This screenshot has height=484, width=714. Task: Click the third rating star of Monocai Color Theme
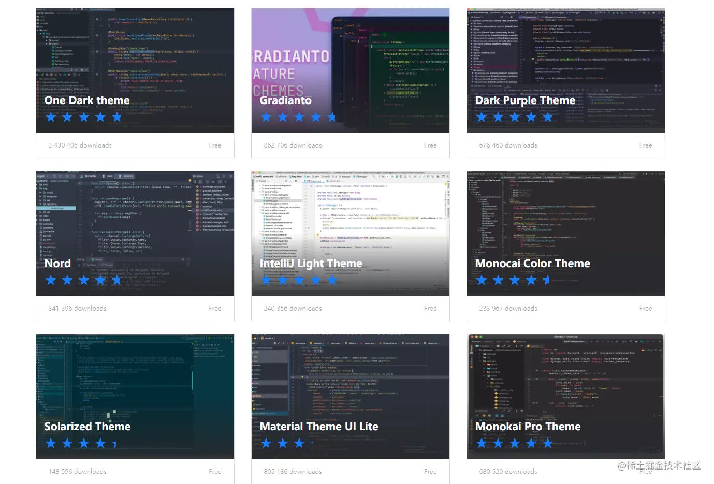click(x=515, y=280)
